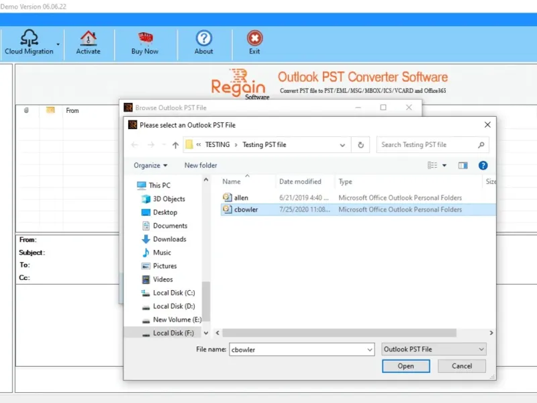The image size is (537, 403).
Task: Click the navigation pane scroll down arrow
Action: [206, 332]
